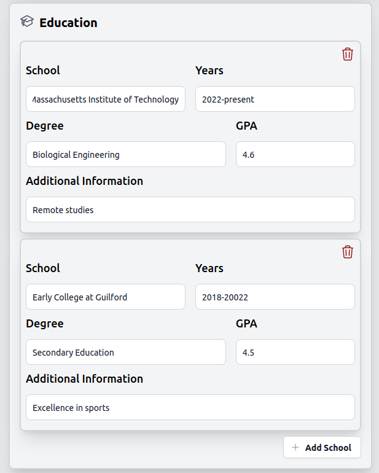379x473 pixels.
Task: Delete the Massachusetts Institute of Technology entry
Action: [x=348, y=54]
